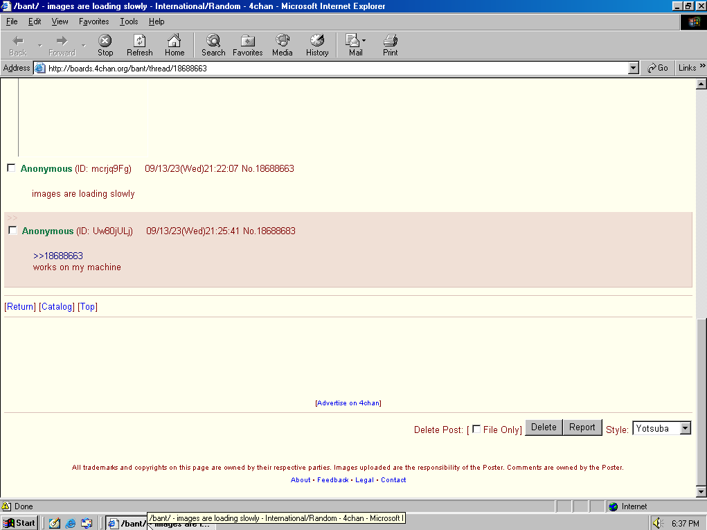Screen dimensions: 707x530
Task: Enable the File Only checkbox
Action: pos(476,429)
